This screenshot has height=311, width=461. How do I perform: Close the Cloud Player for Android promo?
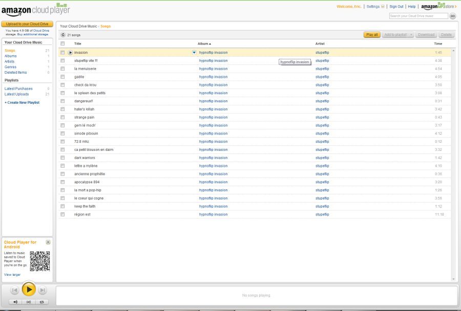pos(48,242)
